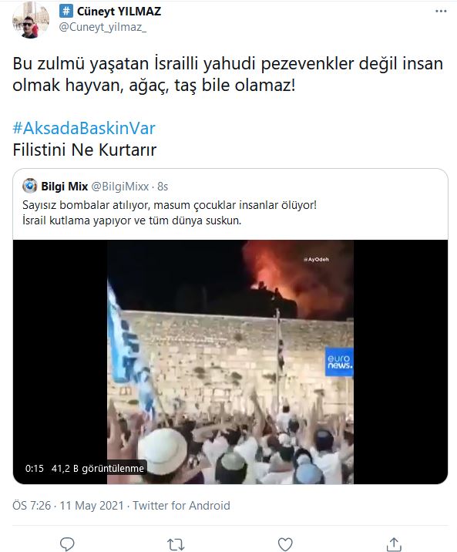Viewport: 457px width, 552px height.
Task: Open the #AksadaBaskinVar hashtag
Action: click(x=84, y=128)
